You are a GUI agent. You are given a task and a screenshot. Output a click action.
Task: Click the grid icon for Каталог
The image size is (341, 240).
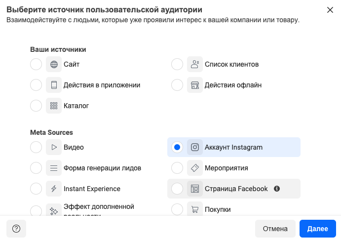click(x=54, y=106)
